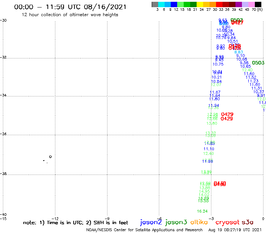Click the wave height value 9.58
The height and width of the screenshot is (233, 266).
click(244, 63)
